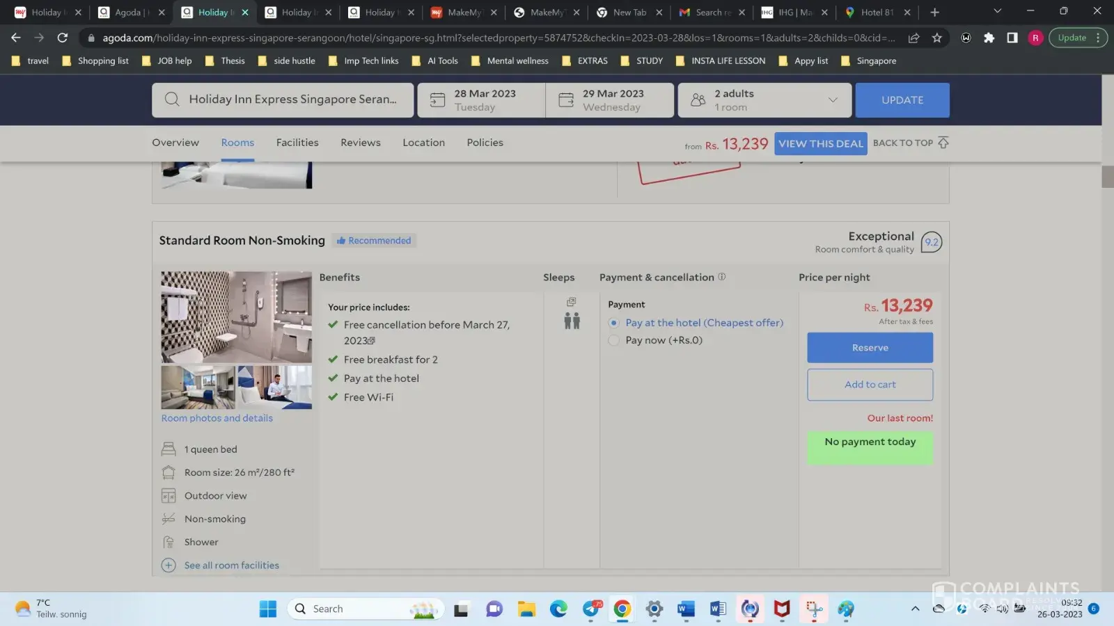1114x626 pixels.
Task: Open the browser extensions puzzle icon
Action: pyautogui.click(x=989, y=38)
